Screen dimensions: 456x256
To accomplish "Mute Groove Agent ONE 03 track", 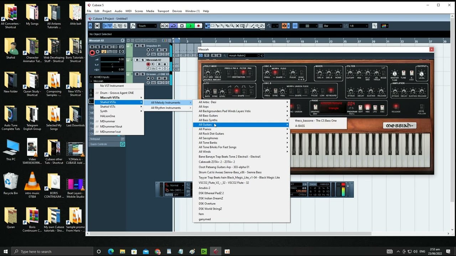I will click(x=137, y=74).
